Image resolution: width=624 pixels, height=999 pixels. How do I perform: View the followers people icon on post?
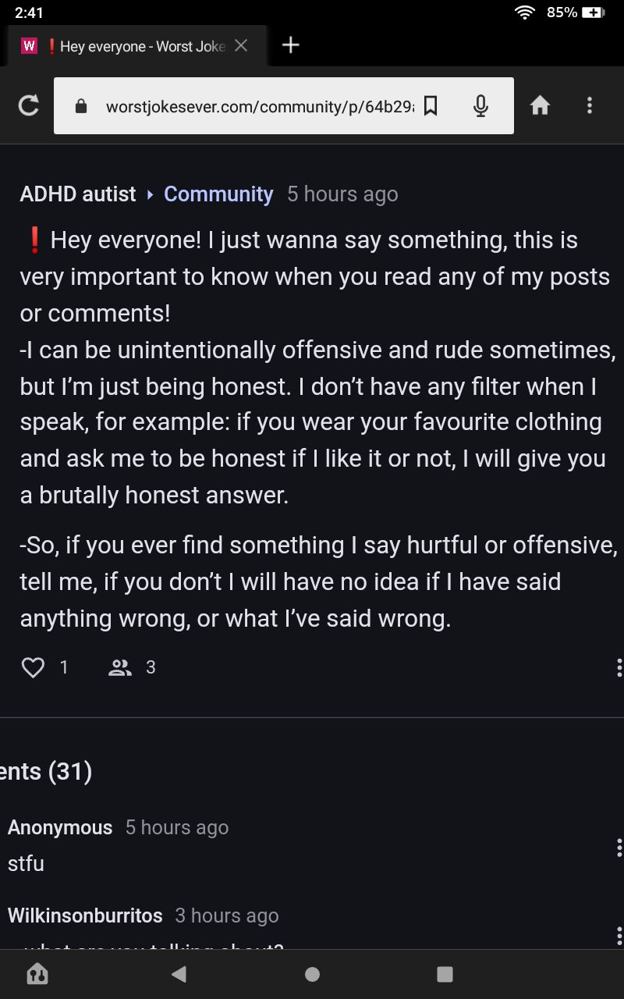[x=120, y=667]
